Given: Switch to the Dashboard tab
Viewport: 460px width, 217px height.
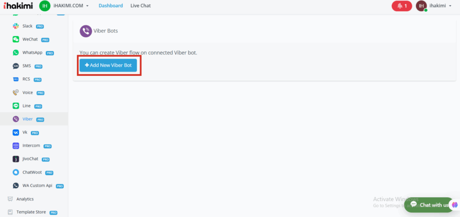Looking at the screenshot, I should pos(111,6).
